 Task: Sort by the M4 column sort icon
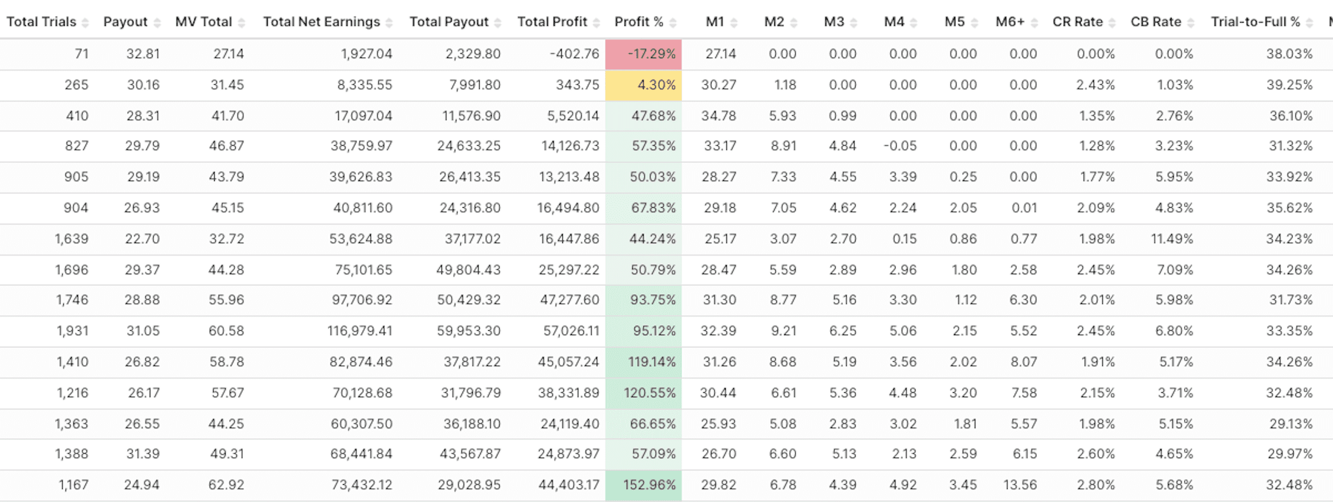(x=914, y=23)
